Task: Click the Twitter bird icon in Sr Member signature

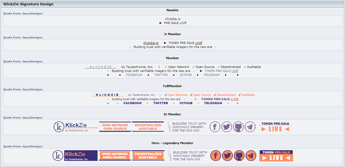Action: [x=227, y=127]
